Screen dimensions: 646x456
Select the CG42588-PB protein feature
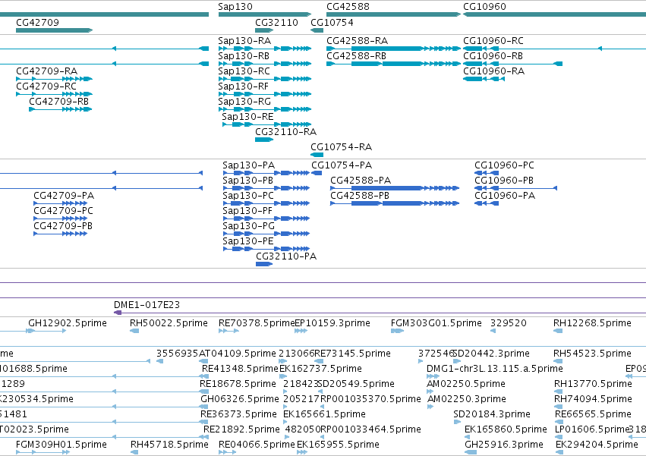(x=395, y=203)
